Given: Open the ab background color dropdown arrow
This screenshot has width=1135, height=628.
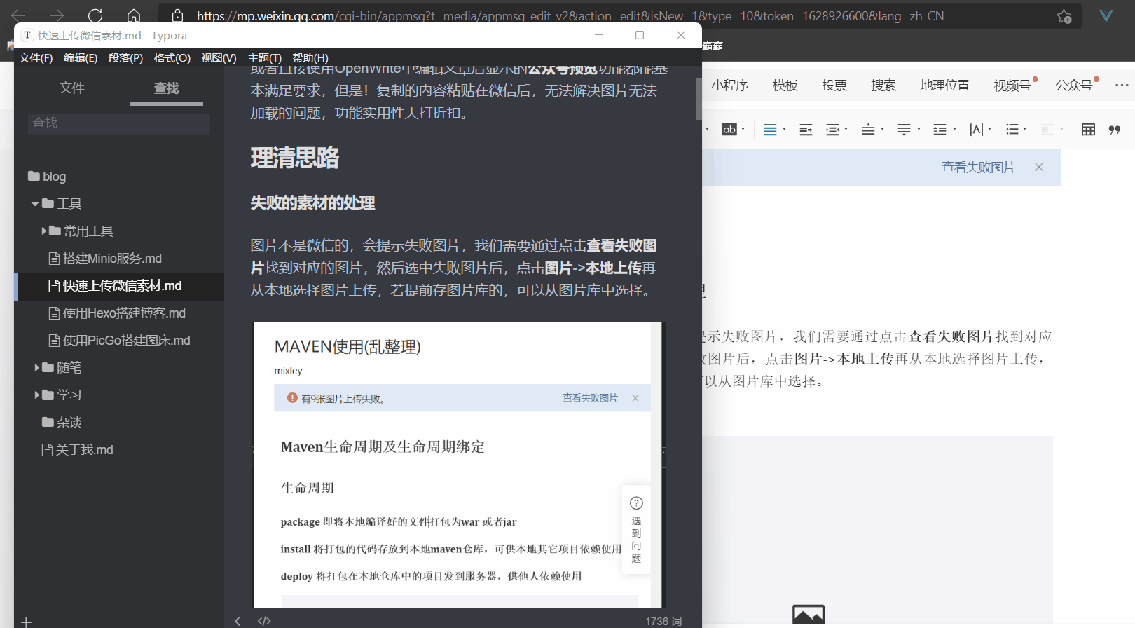Looking at the screenshot, I should (743, 129).
